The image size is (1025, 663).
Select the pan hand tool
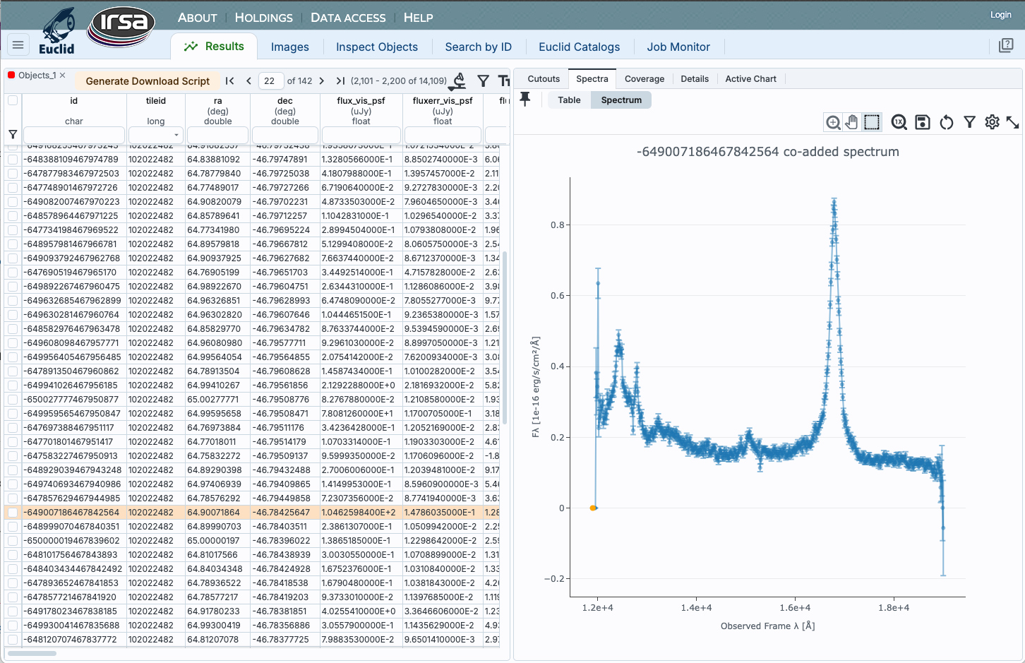[x=852, y=123]
